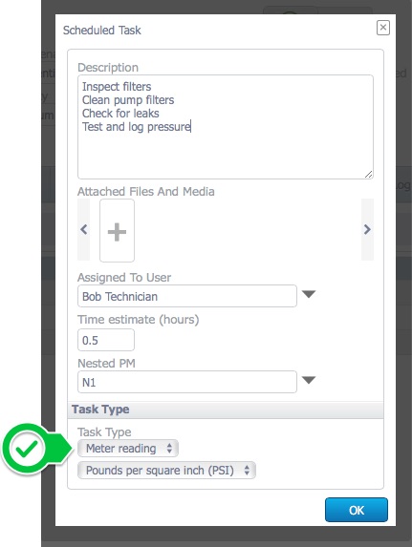This screenshot has width=412, height=547.
Task: Click the description box resize grip
Action: coord(369,175)
